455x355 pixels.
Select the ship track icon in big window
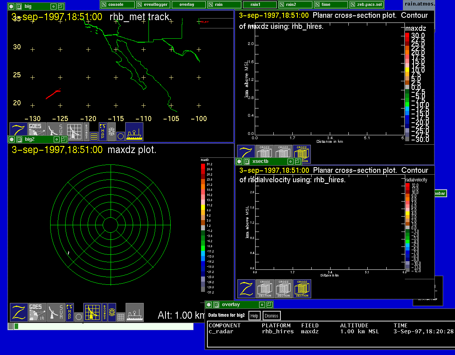(x=134, y=132)
